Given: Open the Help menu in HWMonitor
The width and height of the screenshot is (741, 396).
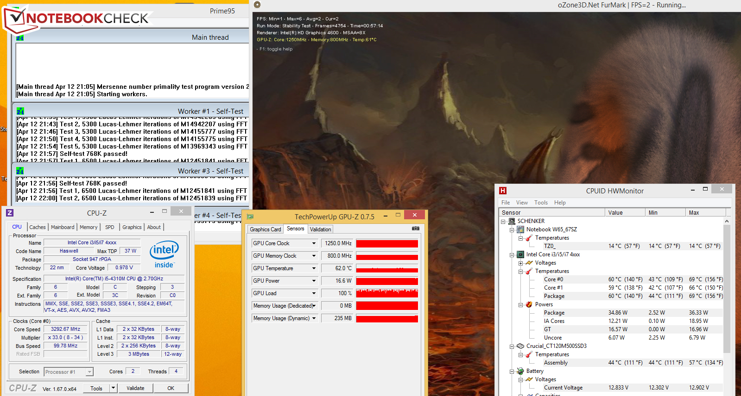Looking at the screenshot, I should 560,203.
